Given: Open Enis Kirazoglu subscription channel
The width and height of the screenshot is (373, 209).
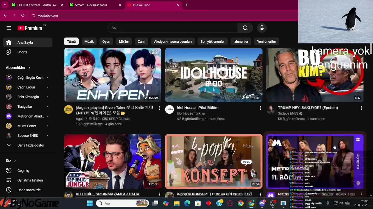Looking at the screenshot, I should (28, 97).
